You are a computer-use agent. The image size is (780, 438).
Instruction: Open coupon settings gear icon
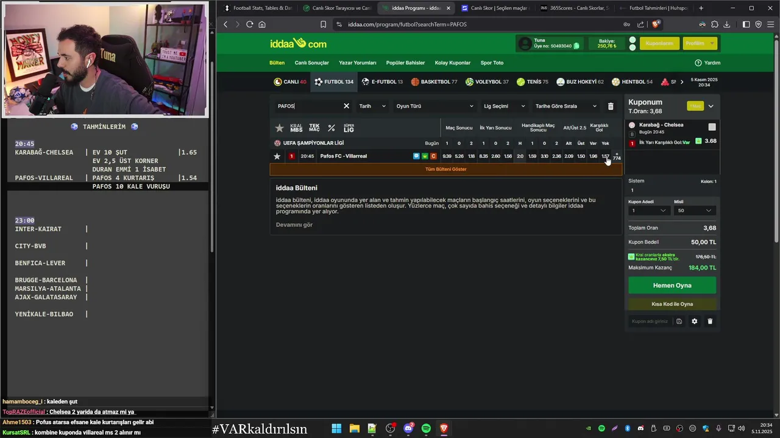pyautogui.click(x=694, y=321)
